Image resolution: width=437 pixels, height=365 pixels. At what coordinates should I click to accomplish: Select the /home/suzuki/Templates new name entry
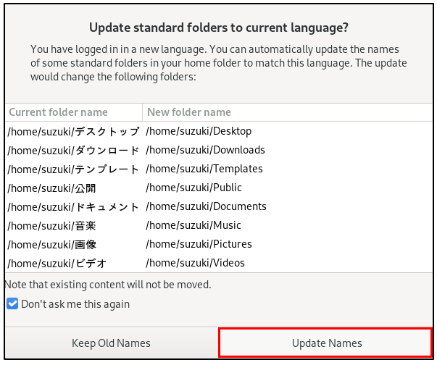pyautogui.click(x=204, y=169)
